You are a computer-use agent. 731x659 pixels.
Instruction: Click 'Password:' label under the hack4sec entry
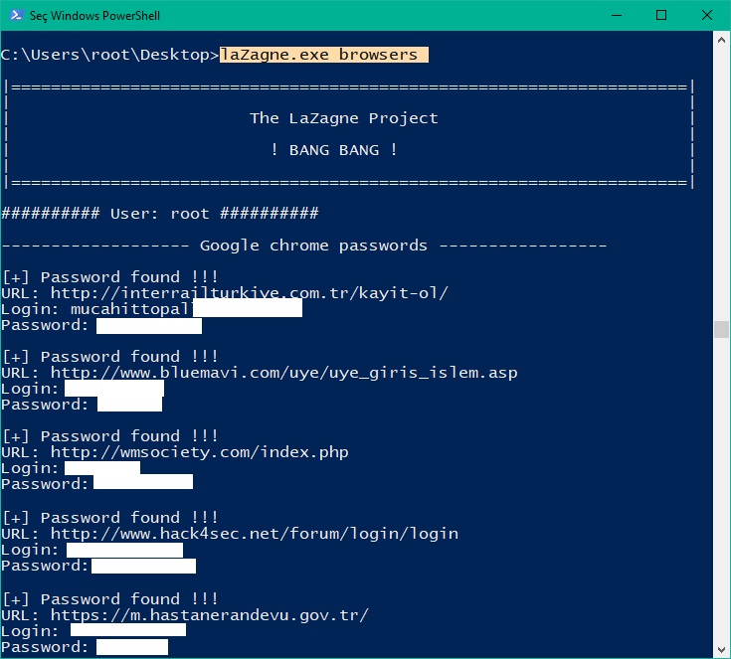tap(45, 566)
